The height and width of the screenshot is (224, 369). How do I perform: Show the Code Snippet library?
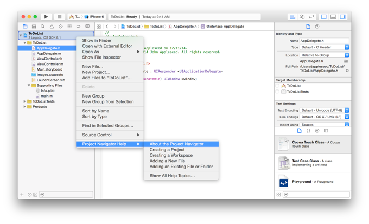[308, 131]
